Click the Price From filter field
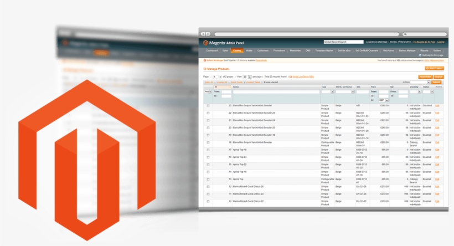The image size is (454, 246). coord(384,92)
